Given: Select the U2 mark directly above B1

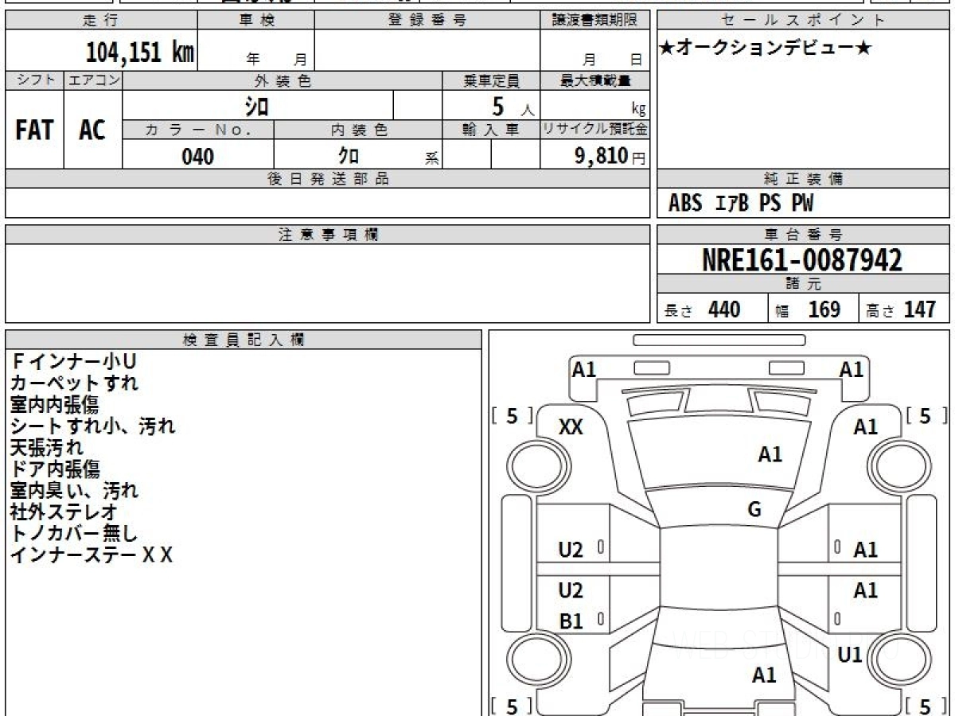Looking at the screenshot, I should coord(571,590).
